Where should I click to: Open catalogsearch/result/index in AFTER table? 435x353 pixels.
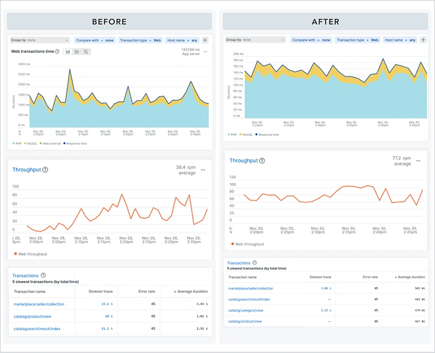[249, 300]
